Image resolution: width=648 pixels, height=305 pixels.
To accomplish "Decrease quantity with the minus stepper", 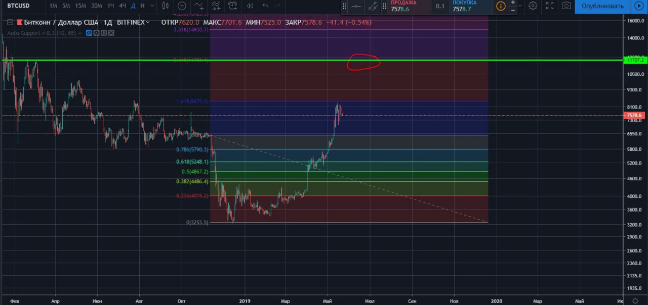I will pyautogui.click(x=513, y=10).
